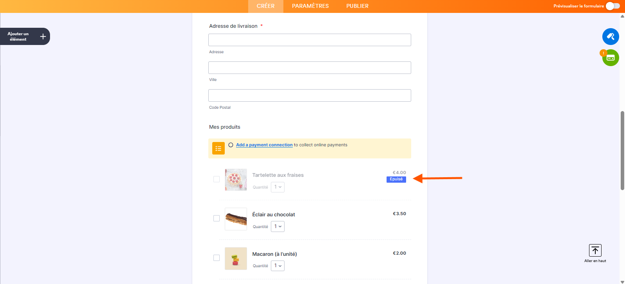Click the Macaron product image
Screen dimensions: 625x284
[x=236, y=259]
